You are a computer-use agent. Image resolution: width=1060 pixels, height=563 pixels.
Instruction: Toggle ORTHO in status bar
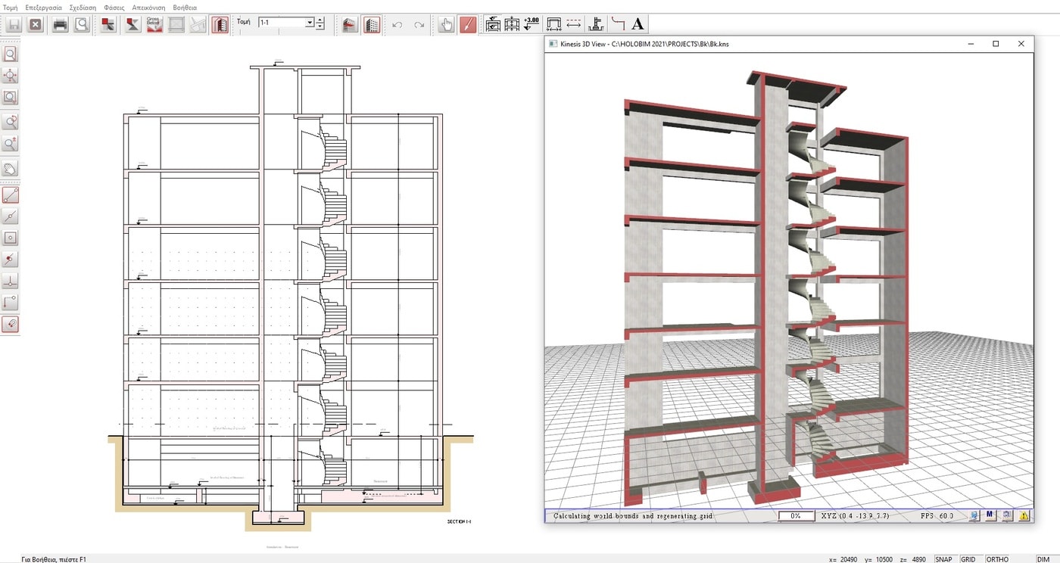997,559
